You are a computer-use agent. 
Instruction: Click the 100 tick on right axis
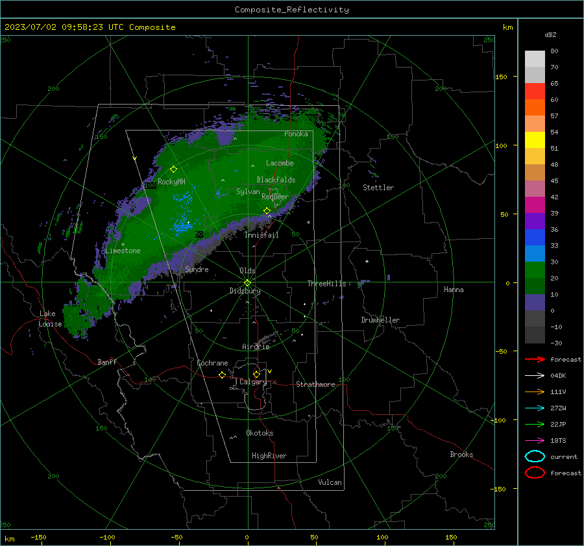pos(501,145)
